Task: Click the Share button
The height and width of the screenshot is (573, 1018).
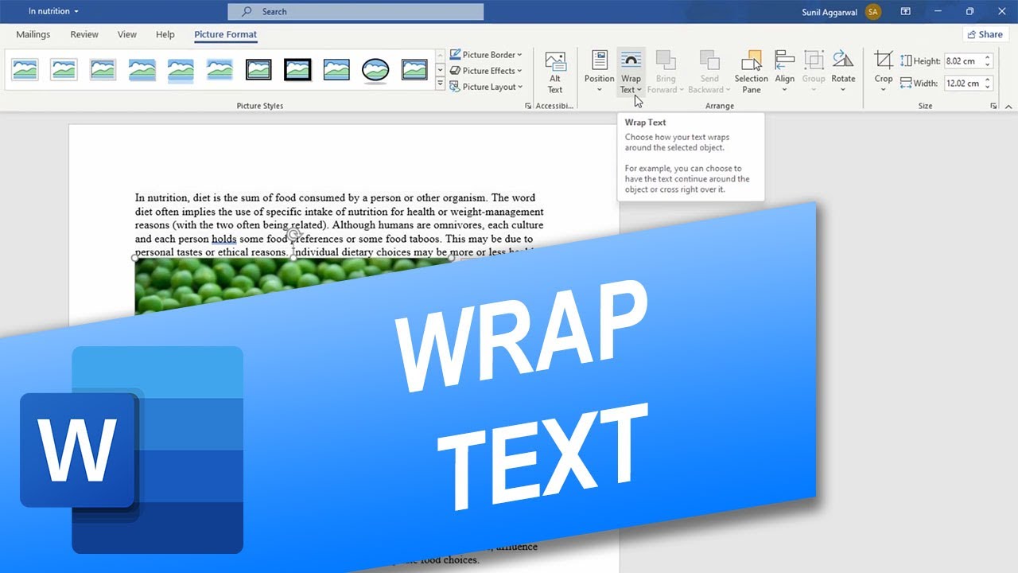Action: click(985, 34)
